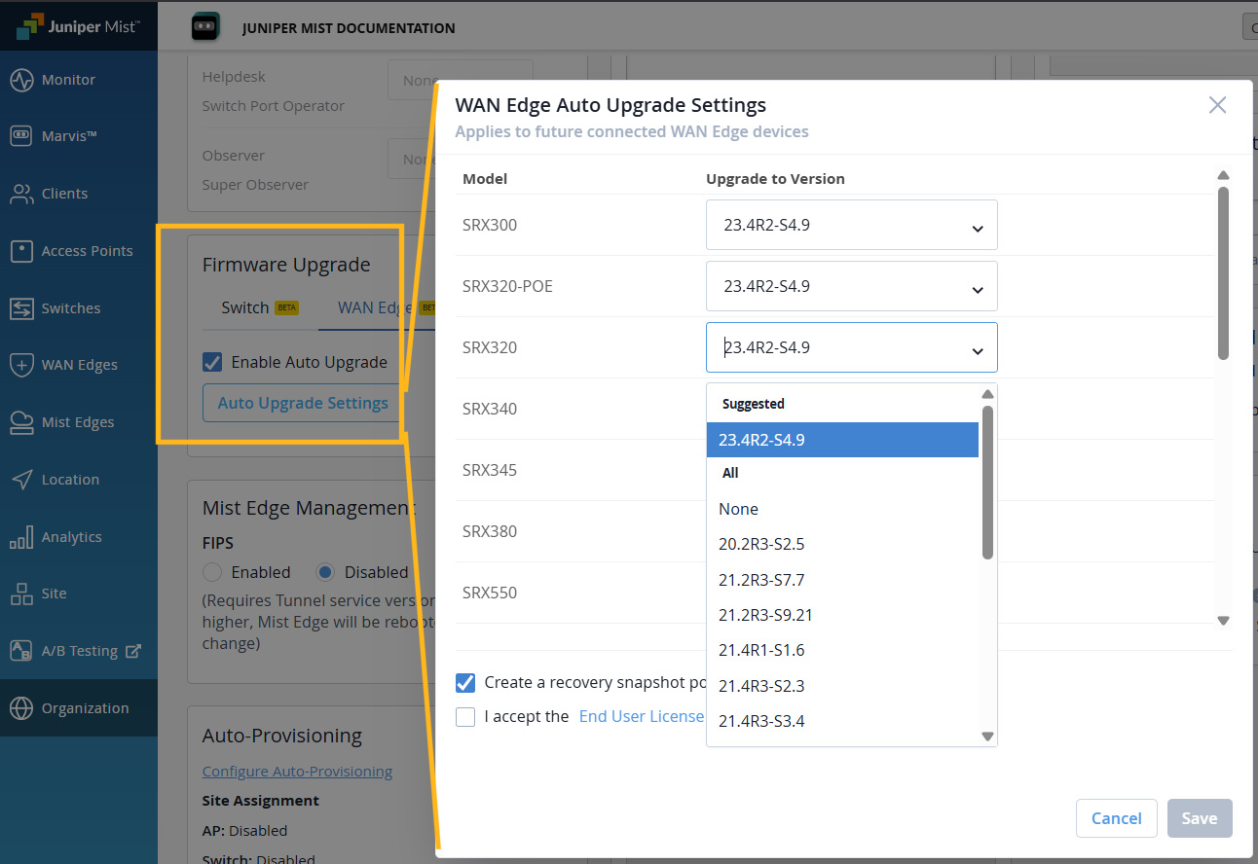Click the Auto Upgrade Settings button
This screenshot has width=1258, height=864.
coord(303,403)
